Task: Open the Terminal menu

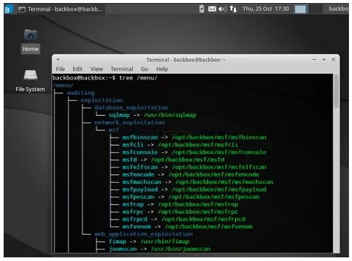Action: [x=122, y=69]
